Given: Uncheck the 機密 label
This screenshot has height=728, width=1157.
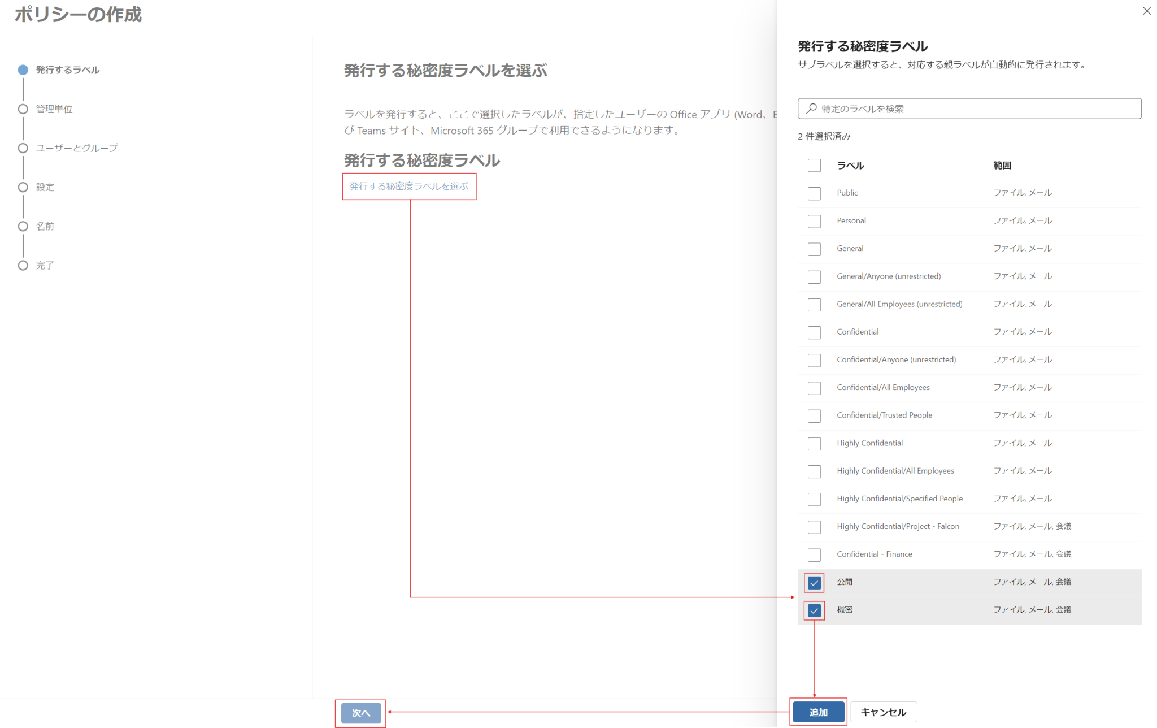Looking at the screenshot, I should point(814,610).
